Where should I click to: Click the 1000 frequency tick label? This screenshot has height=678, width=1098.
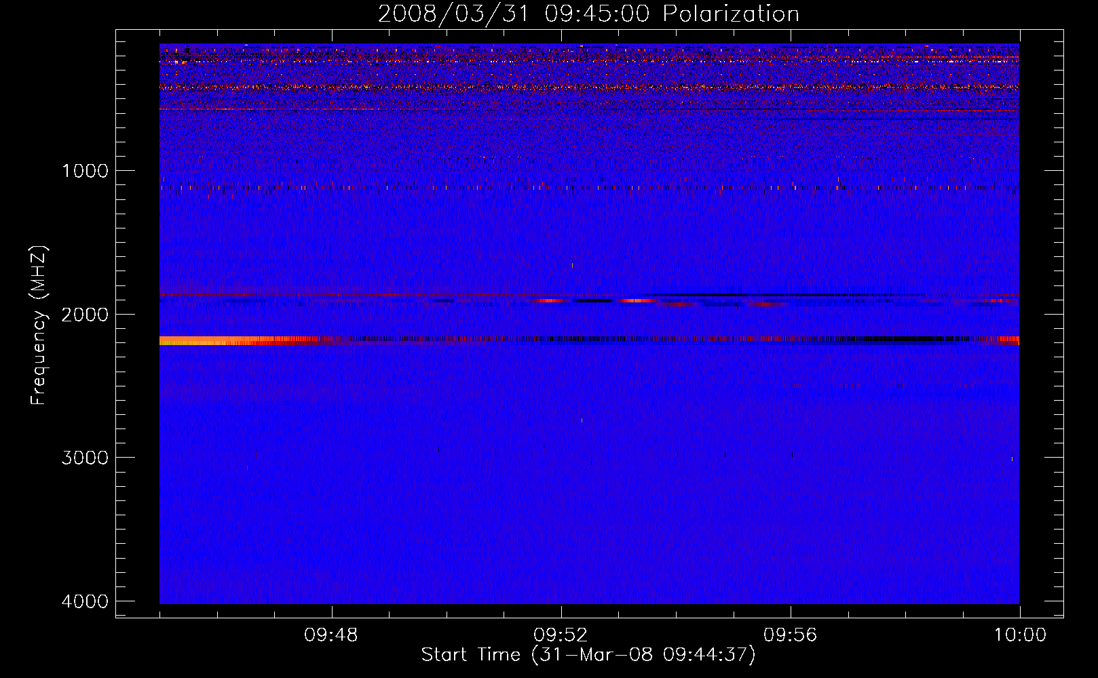85,171
